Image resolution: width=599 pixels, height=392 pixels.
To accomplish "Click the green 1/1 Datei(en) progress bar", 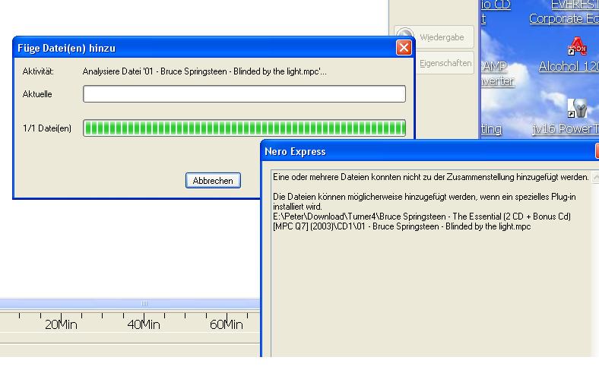I will [244, 128].
